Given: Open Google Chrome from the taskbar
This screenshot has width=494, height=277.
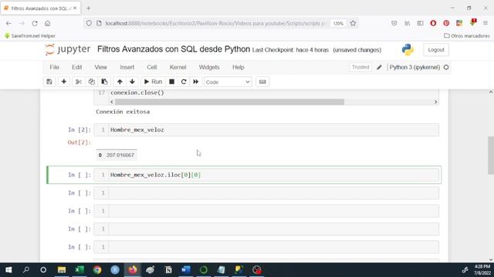Looking at the screenshot, I should [97, 270].
